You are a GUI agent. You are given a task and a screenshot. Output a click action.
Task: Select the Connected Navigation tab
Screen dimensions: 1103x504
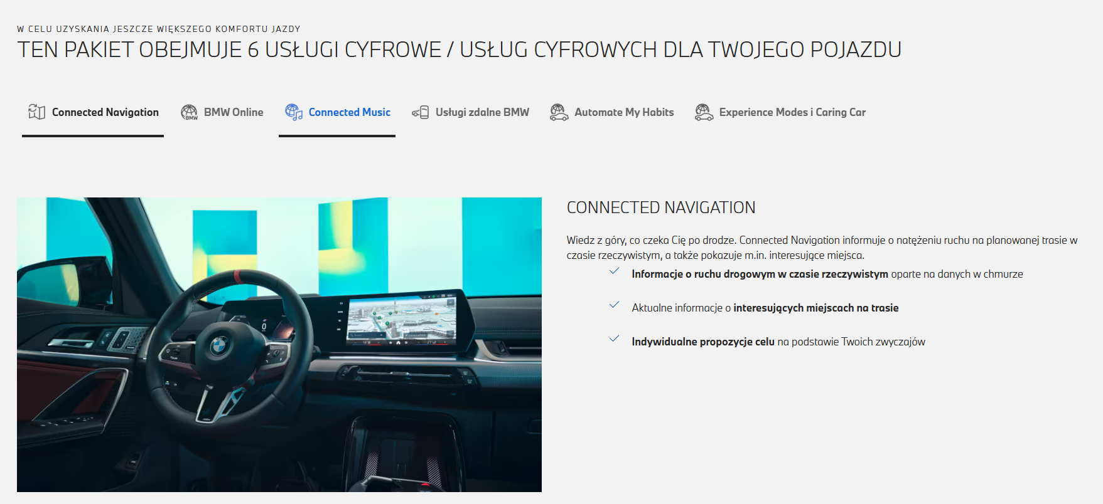pos(93,113)
